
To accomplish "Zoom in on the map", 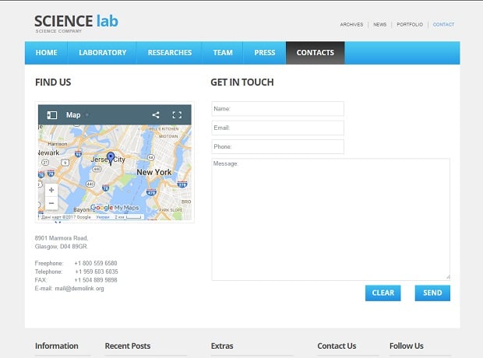I will (51, 190).
